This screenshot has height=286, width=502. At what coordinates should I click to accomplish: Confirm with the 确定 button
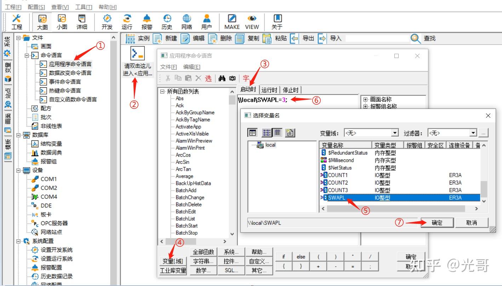tap(437, 222)
